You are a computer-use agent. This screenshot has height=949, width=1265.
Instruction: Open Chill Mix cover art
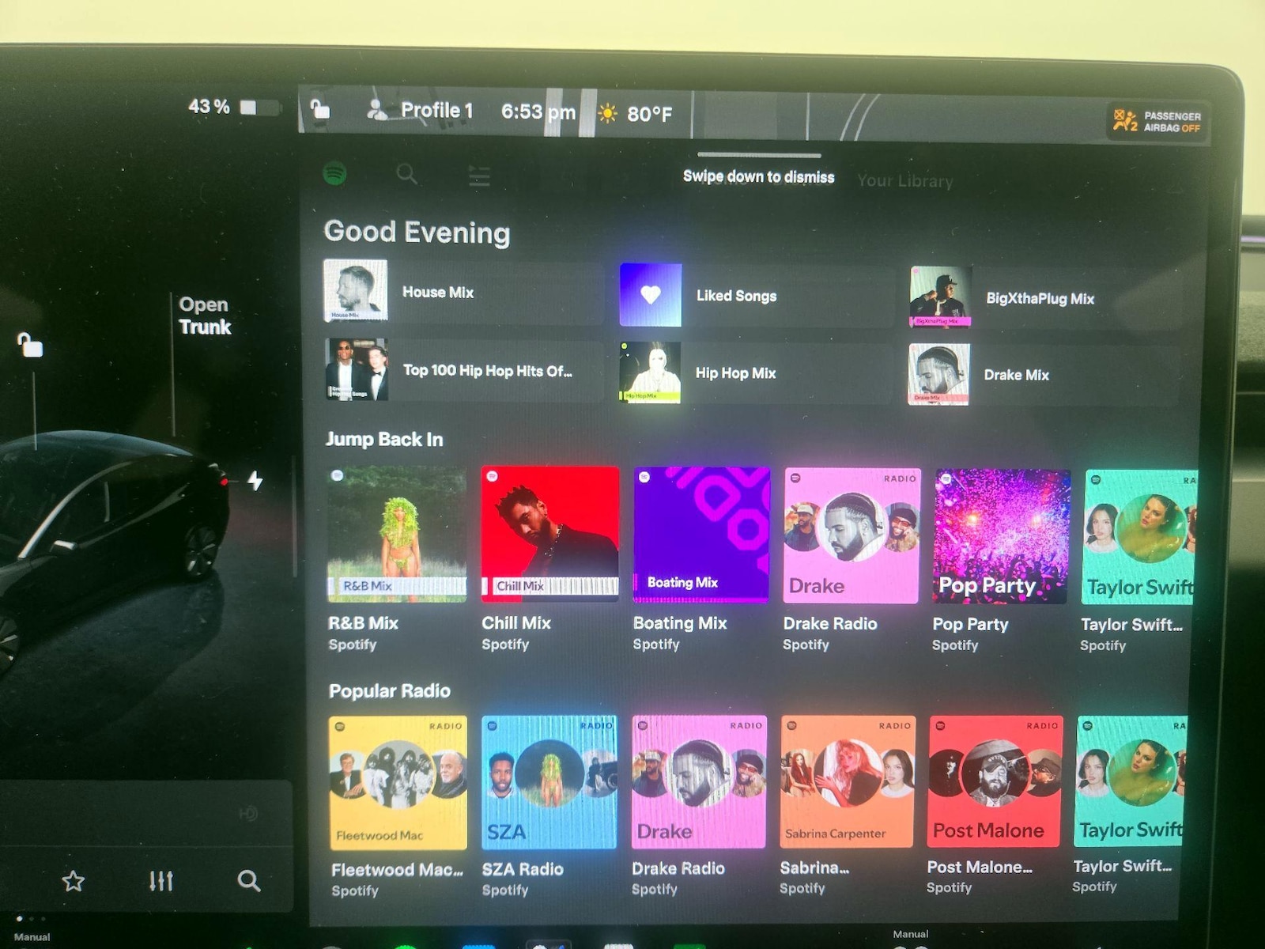pyautogui.click(x=550, y=534)
